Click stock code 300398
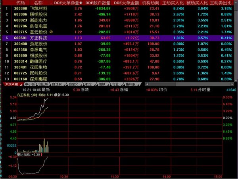238x179 pixels. coord(21,8)
